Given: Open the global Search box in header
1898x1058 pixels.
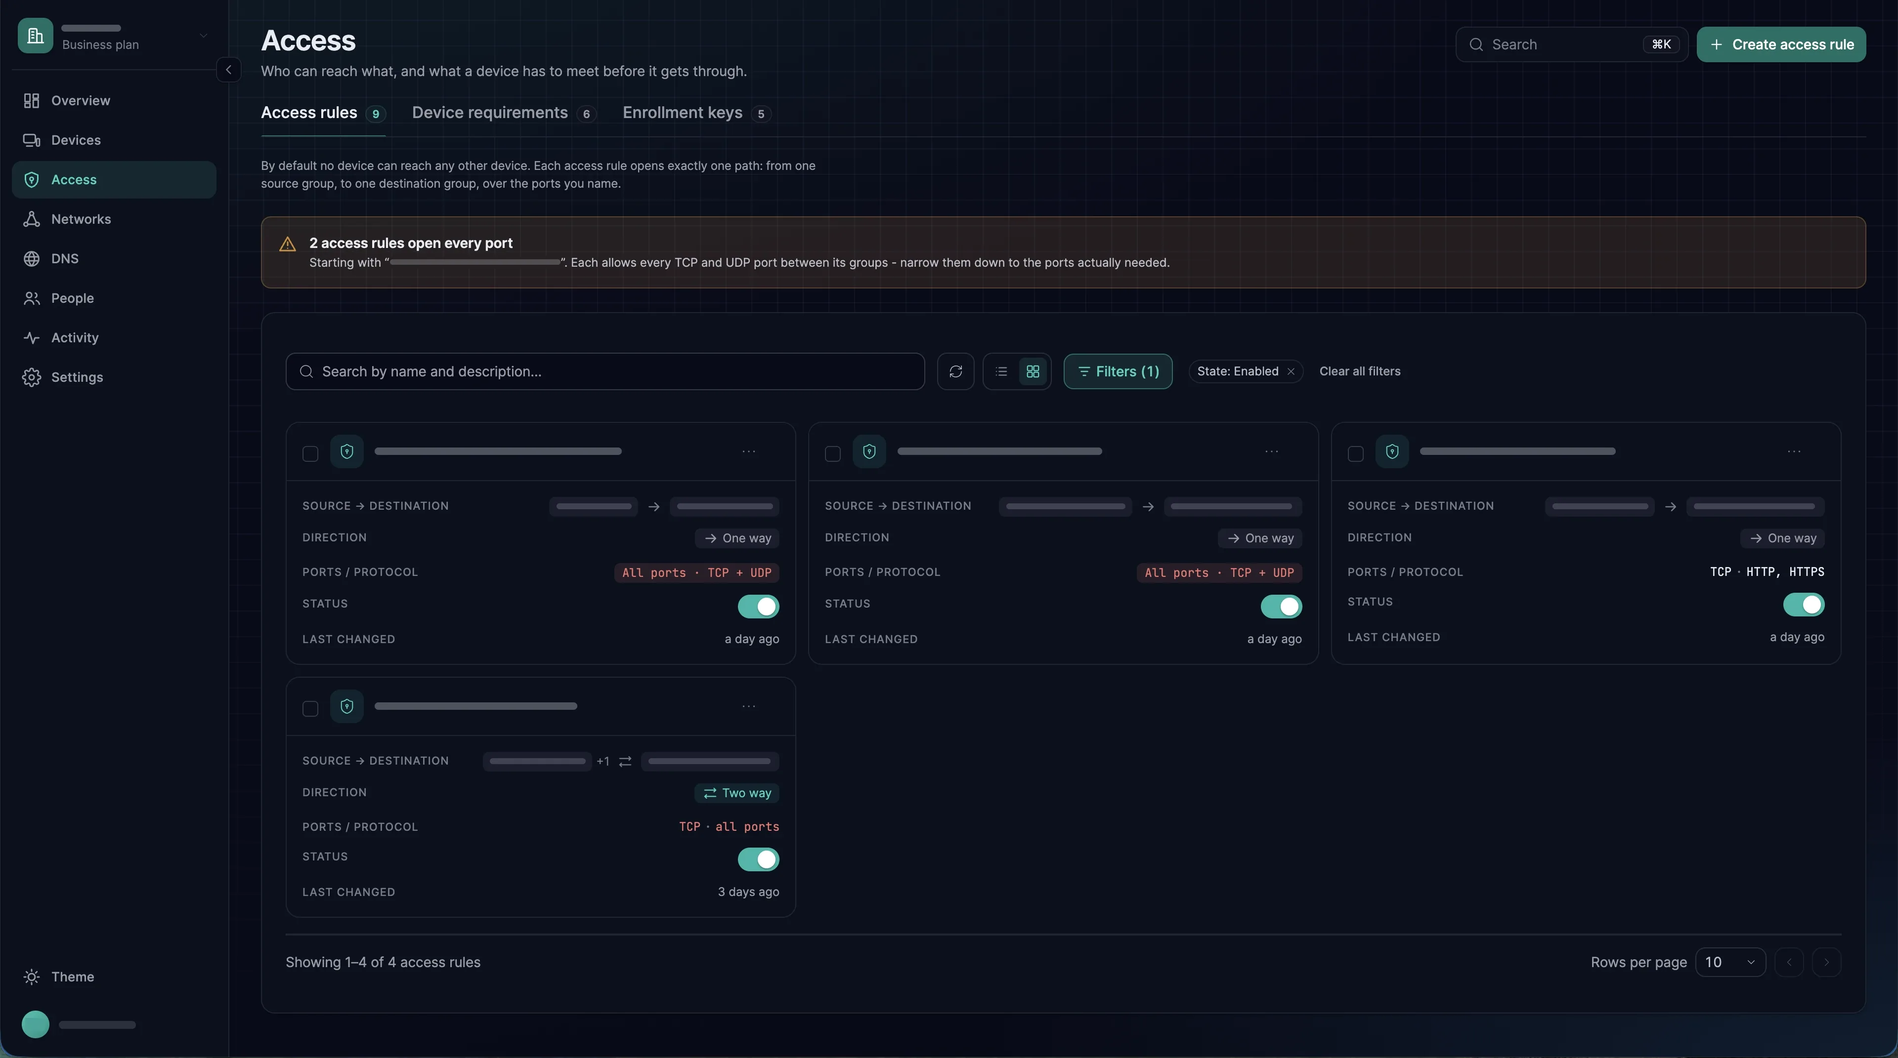Looking at the screenshot, I should pyautogui.click(x=1572, y=44).
